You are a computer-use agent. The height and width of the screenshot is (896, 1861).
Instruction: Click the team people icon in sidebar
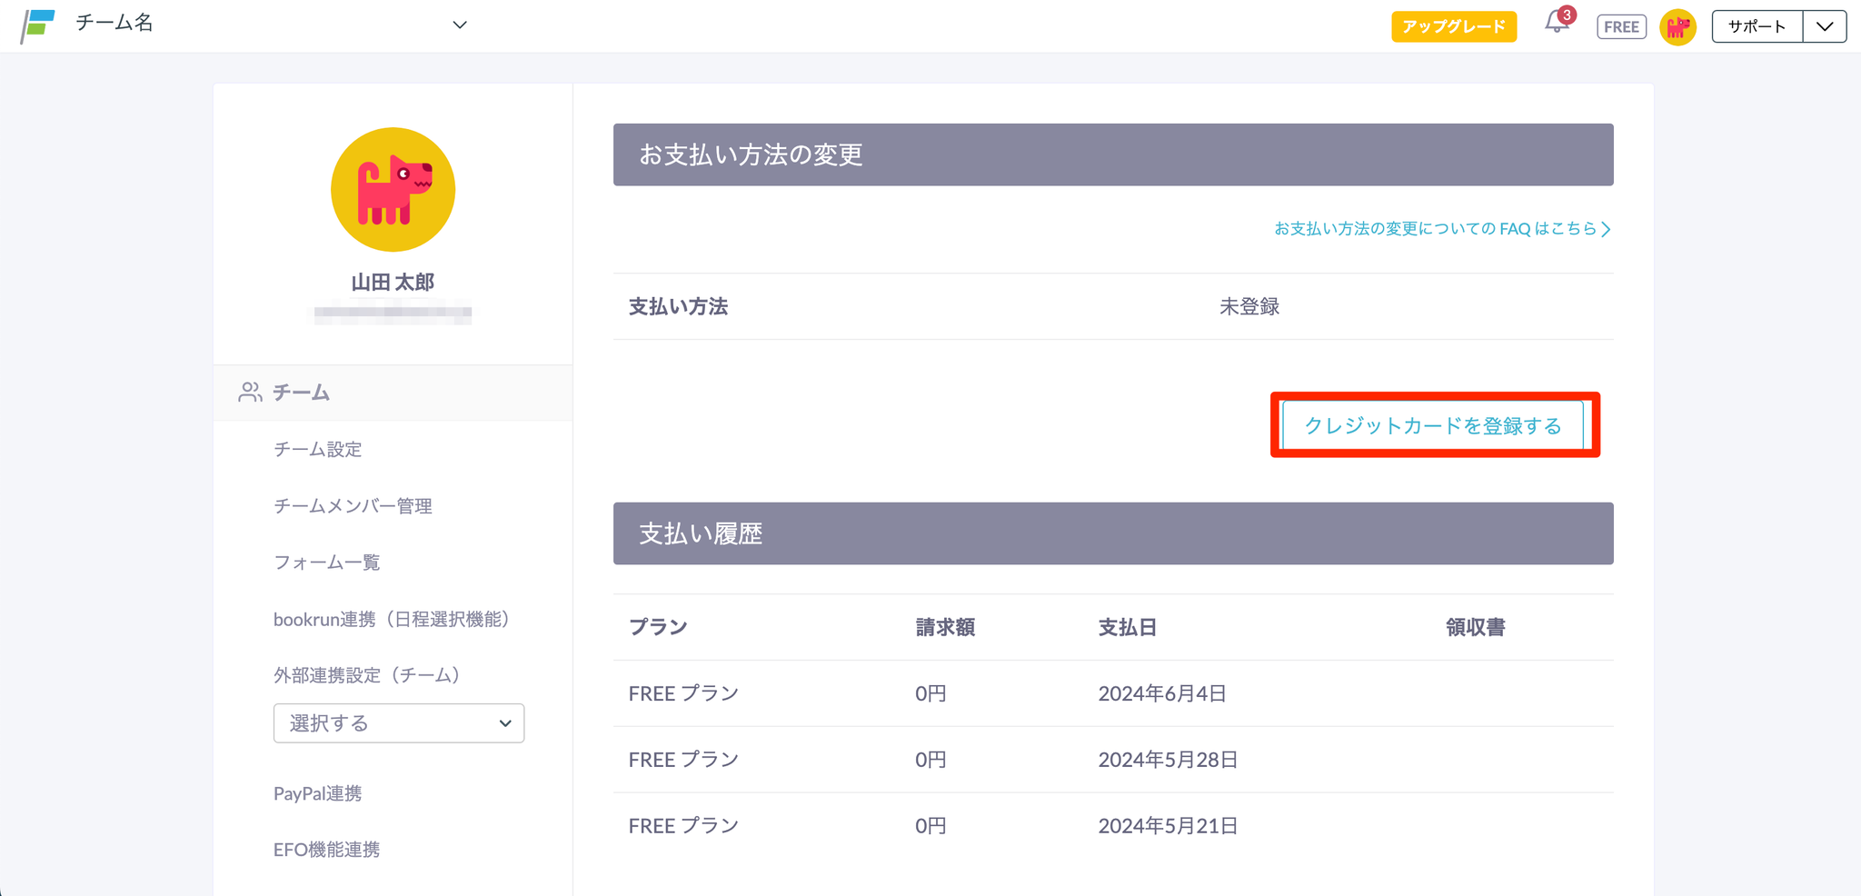click(250, 393)
